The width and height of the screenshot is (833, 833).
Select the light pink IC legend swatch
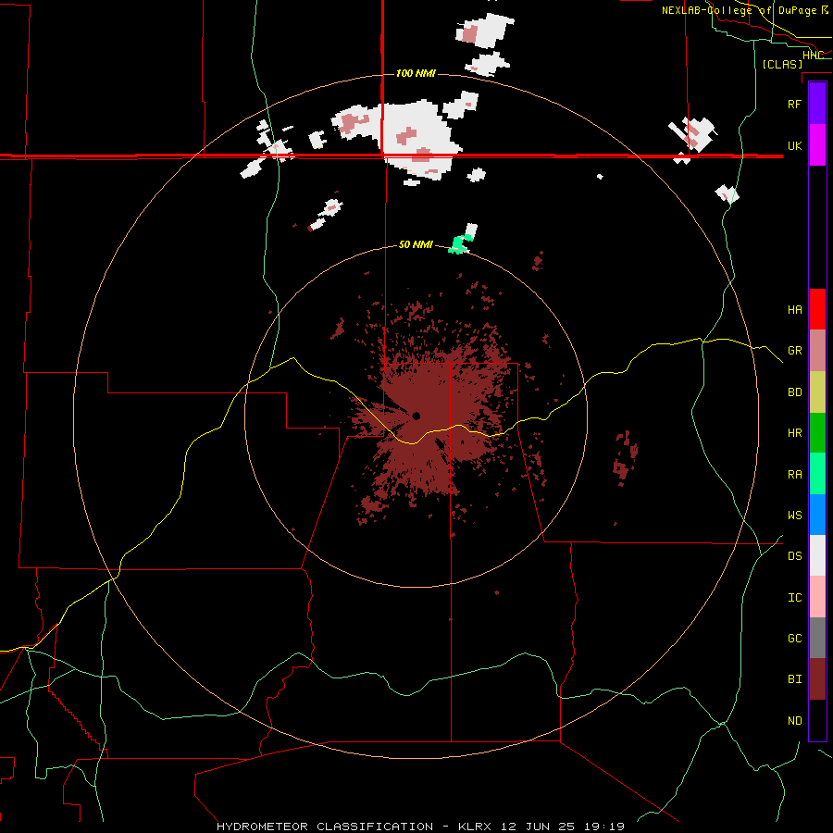[817, 597]
